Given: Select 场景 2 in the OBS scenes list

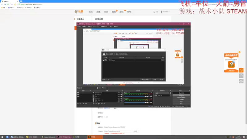Looking at the screenshot, I should 79,95.
